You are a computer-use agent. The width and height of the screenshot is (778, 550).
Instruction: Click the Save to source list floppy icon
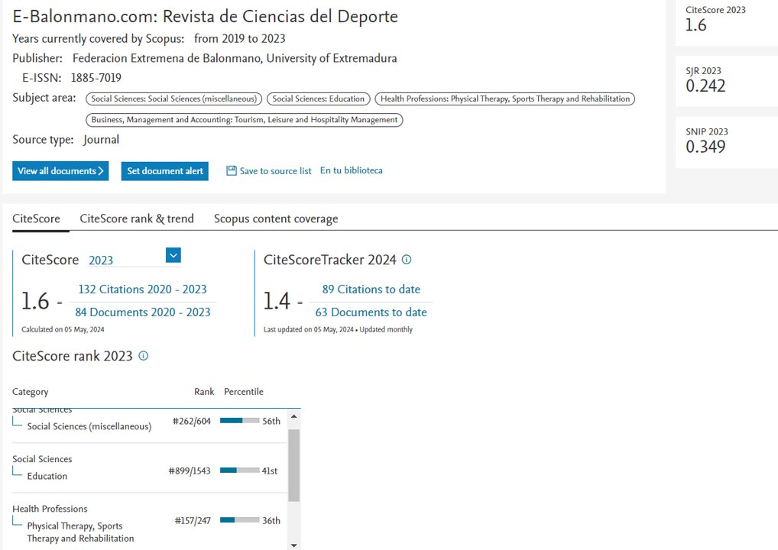tap(232, 170)
